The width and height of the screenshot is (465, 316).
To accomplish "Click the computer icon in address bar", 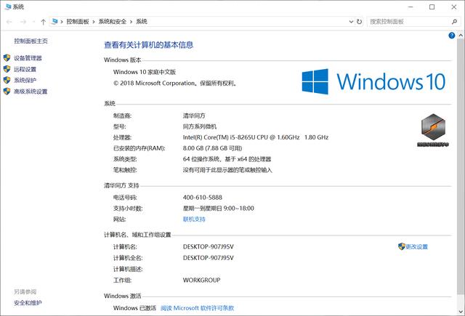I will (x=54, y=21).
